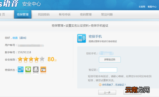Switch to the 找回密码 tab
Viewport: 159px width, 97px height.
pyautogui.click(x=44, y=14)
